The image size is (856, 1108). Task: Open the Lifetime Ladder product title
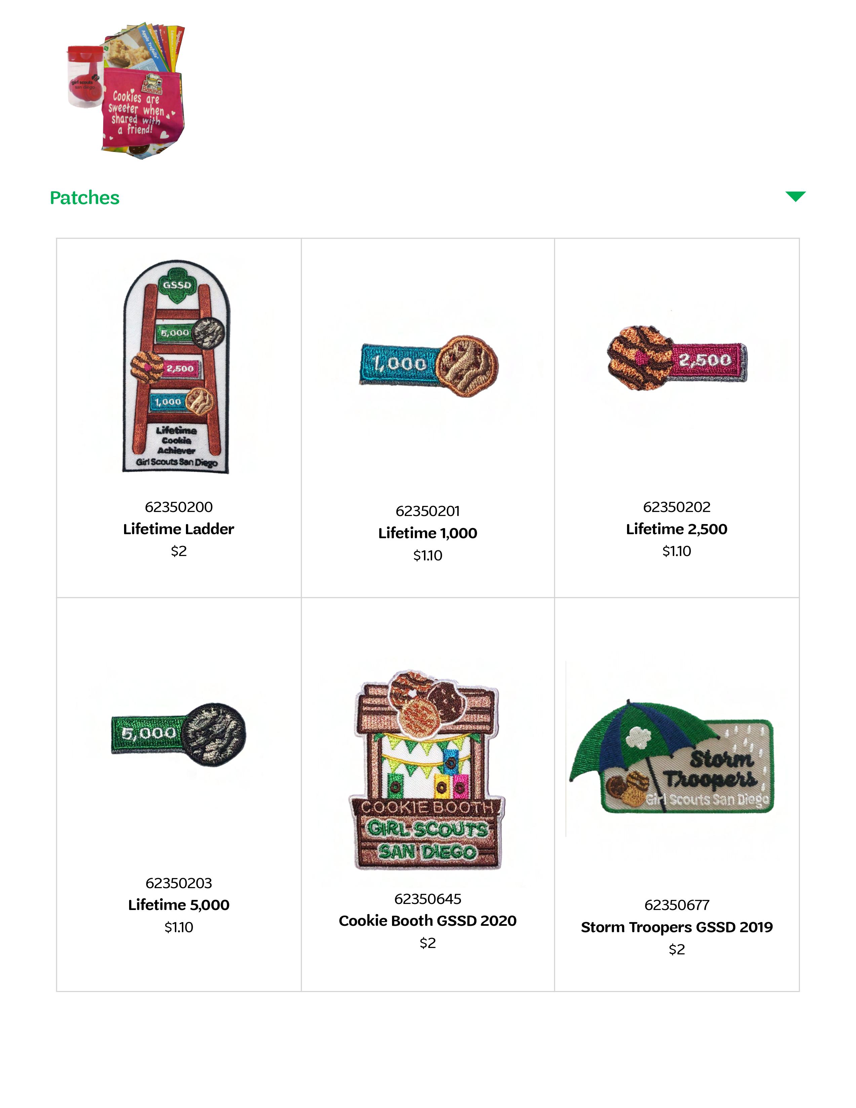pyautogui.click(x=179, y=529)
